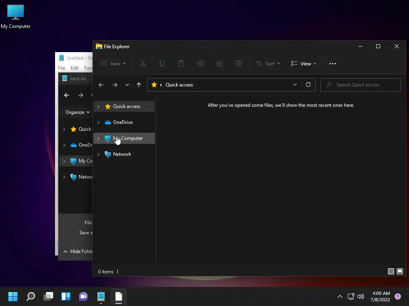
Task: Click the Delete trash icon
Action: (239, 63)
